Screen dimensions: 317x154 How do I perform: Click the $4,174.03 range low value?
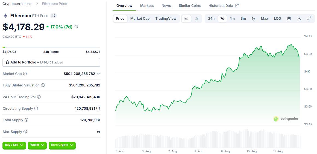tap(9, 52)
